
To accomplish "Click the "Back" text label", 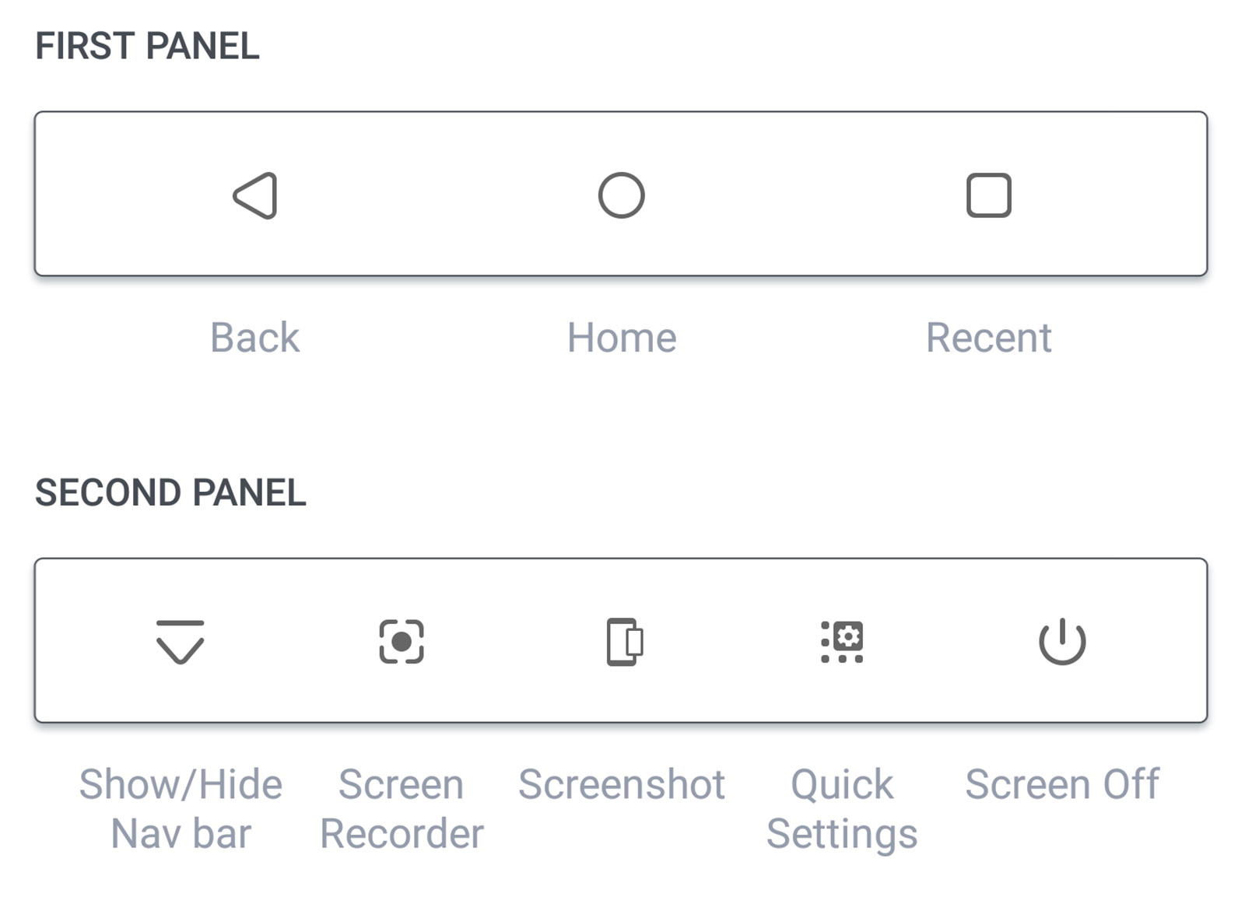I will click(x=254, y=338).
